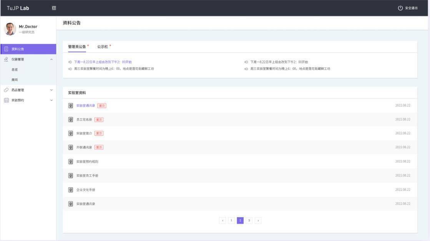Click the document icon beside 员工花名册
This screenshot has height=241, width=430.
click(71, 120)
